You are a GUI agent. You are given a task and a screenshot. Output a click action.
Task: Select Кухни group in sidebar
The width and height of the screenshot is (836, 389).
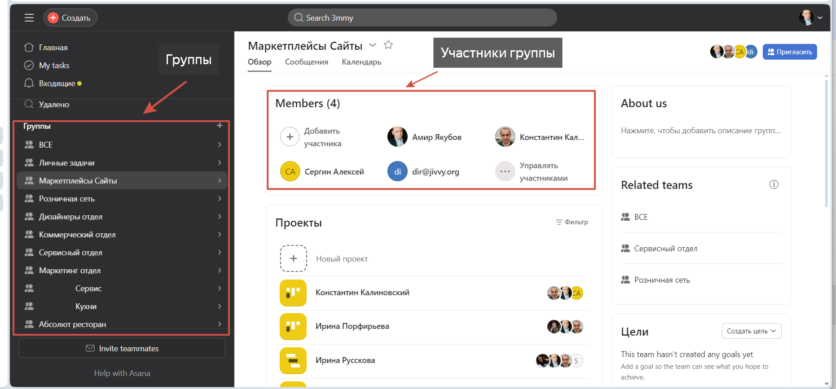(122, 306)
